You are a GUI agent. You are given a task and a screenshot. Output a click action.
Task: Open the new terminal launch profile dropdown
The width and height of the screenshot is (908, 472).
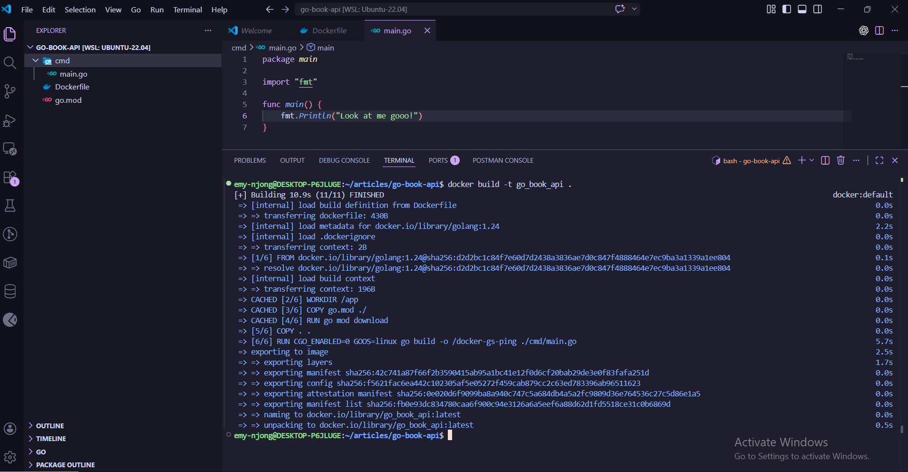tap(811, 160)
